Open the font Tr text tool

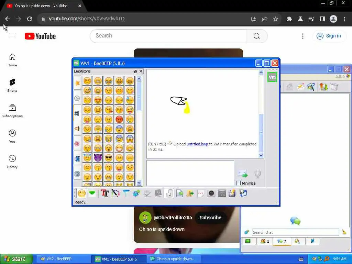click(x=104, y=193)
